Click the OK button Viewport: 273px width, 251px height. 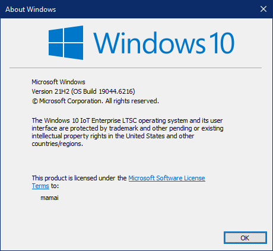tap(245, 237)
